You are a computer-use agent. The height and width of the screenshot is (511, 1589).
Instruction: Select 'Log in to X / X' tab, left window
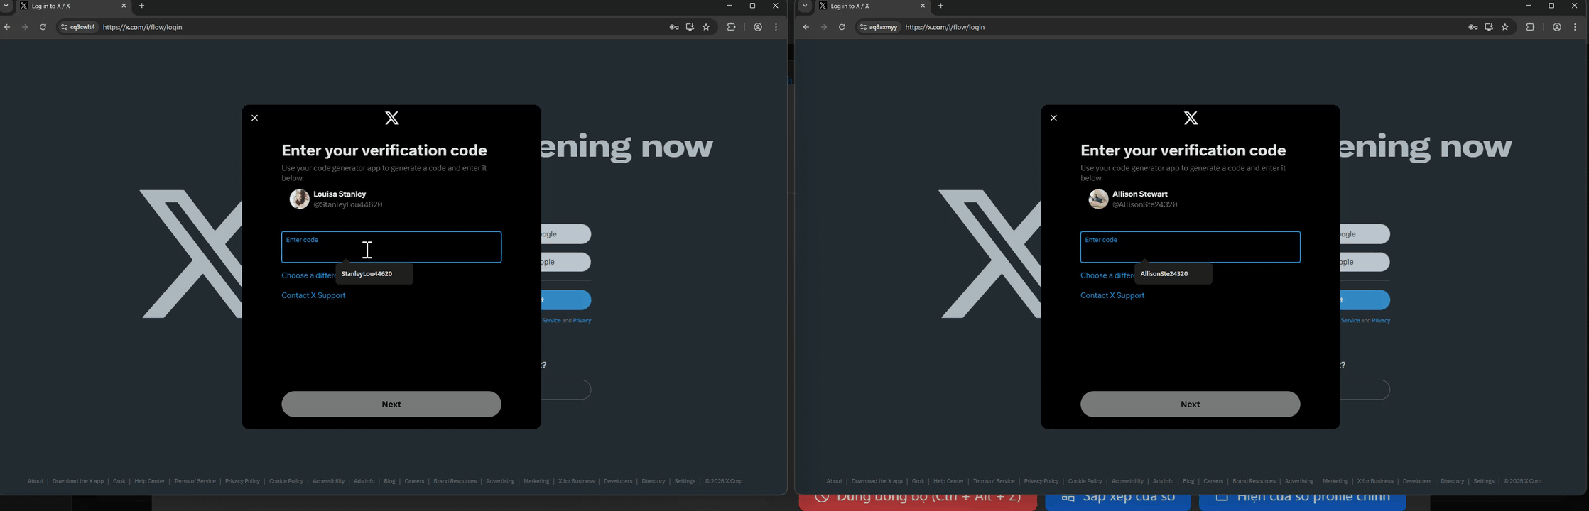[74, 6]
